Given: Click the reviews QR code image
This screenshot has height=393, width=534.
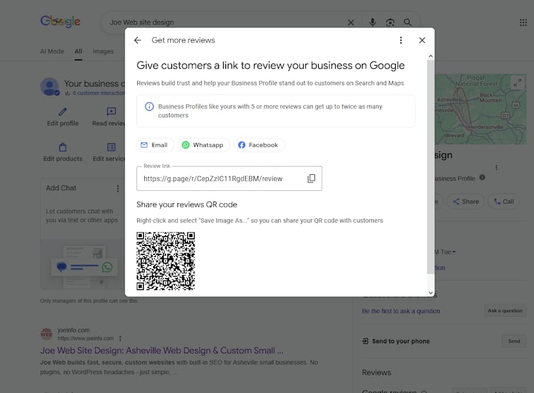Looking at the screenshot, I should pos(166,261).
